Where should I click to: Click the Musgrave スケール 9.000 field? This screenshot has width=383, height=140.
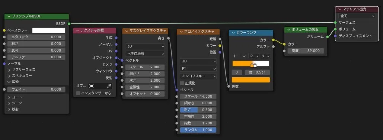coord(145,67)
